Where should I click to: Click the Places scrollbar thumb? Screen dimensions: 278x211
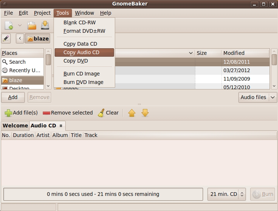click(x=48, y=60)
